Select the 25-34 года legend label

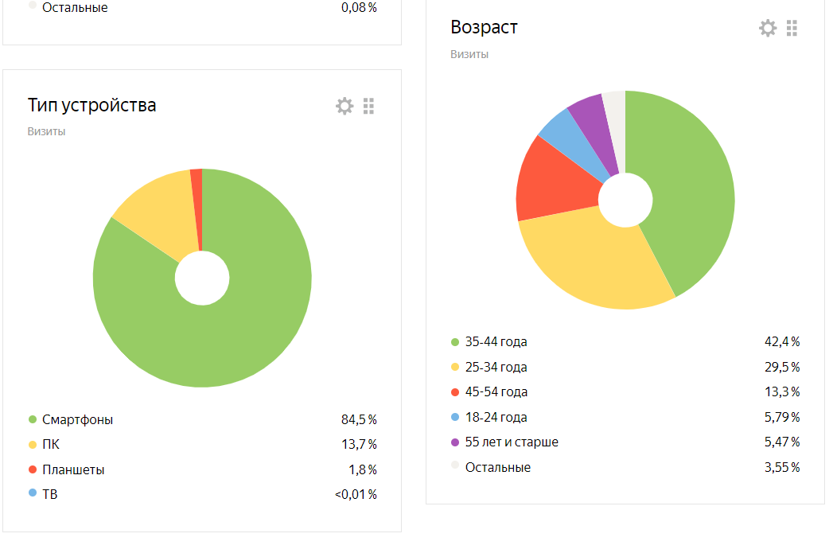(x=496, y=367)
